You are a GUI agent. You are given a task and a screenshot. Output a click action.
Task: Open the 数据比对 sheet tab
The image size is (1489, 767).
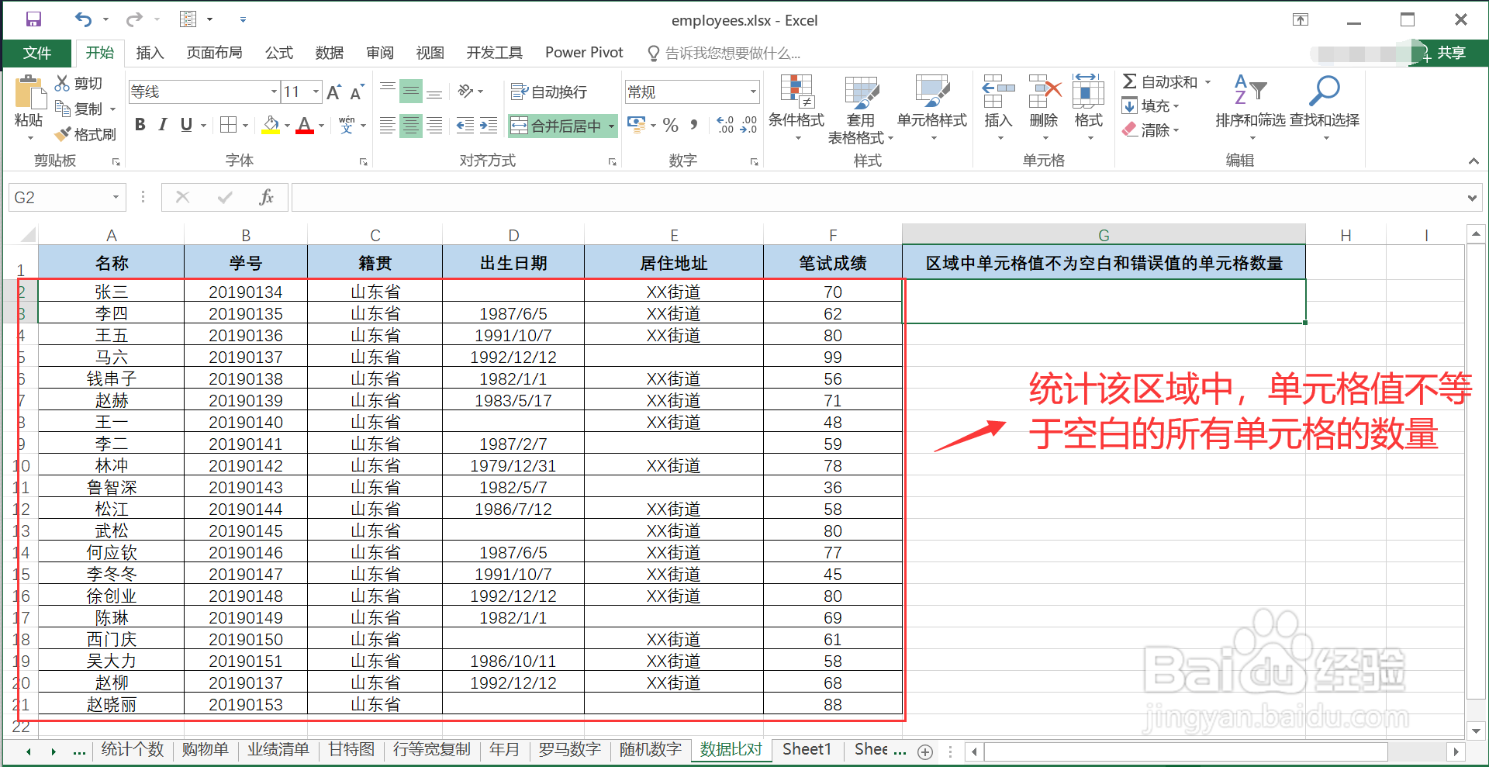click(x=730, y=749)
